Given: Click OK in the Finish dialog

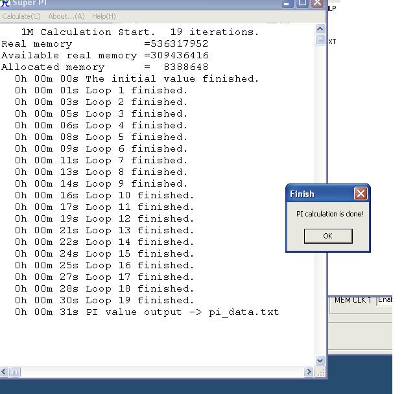Looking at the screenshot, I should [328, 236].
